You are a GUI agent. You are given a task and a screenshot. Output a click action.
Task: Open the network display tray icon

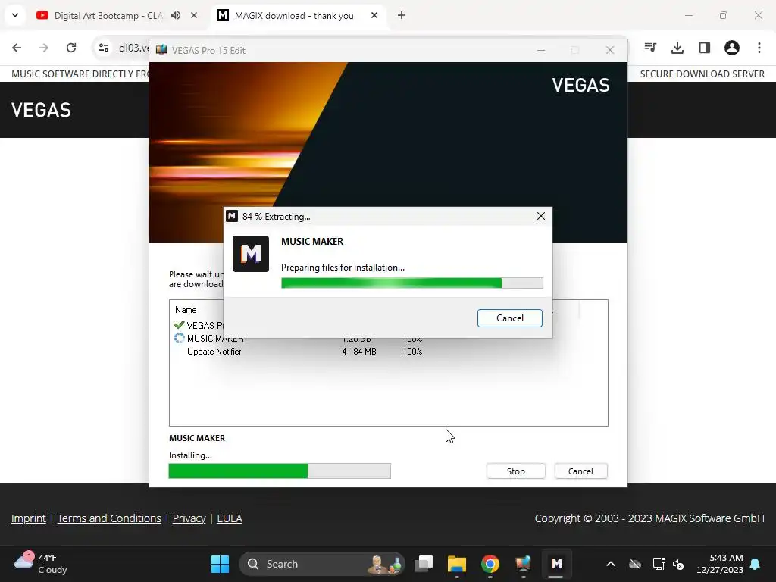659,564
